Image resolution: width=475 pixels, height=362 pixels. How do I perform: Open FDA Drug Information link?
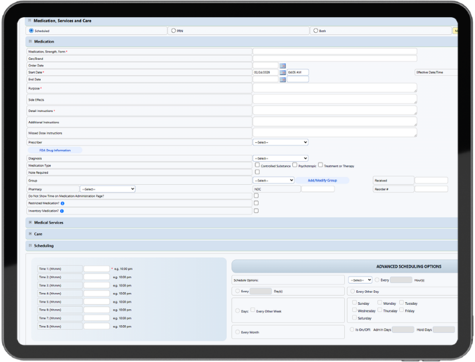[55, 150]
